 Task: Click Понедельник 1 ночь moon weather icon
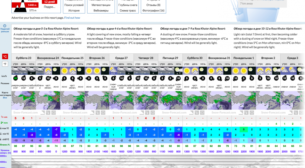coord(252,70)
